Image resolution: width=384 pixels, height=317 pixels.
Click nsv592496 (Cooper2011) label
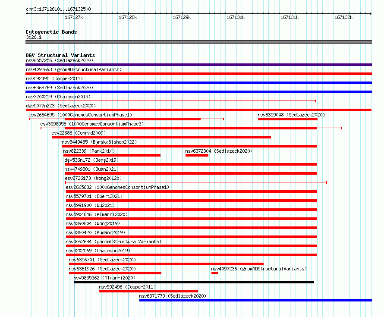127,287
